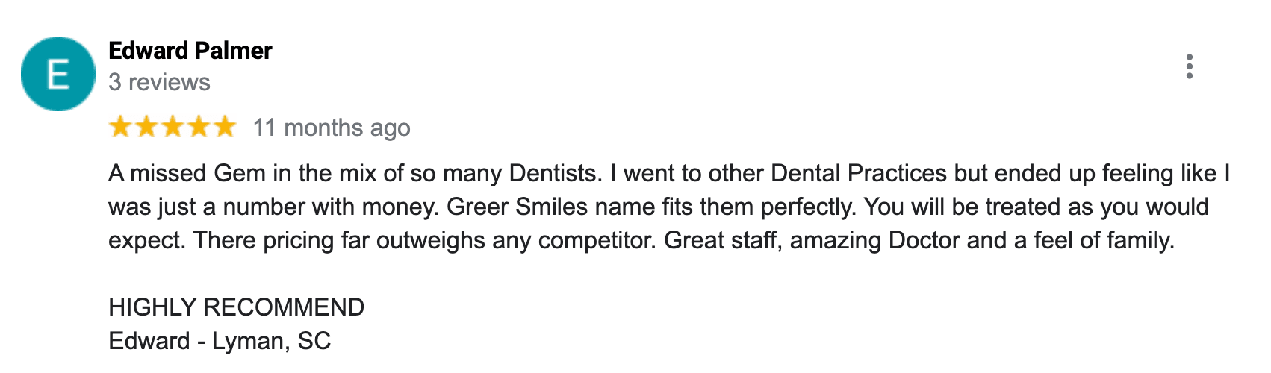Image resolution: width=1271 pixels, height=373 pixels.
Task: Click "was just a number with money" text
Action: 273,207
